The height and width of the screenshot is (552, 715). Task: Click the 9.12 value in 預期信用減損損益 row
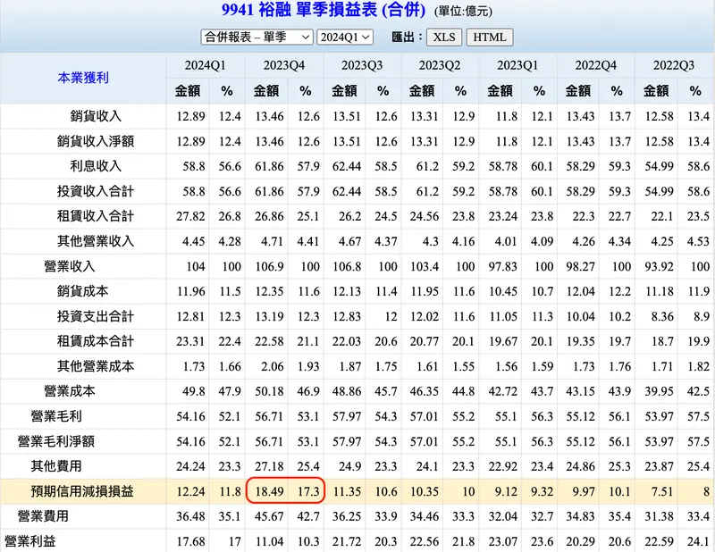[506, 492]
